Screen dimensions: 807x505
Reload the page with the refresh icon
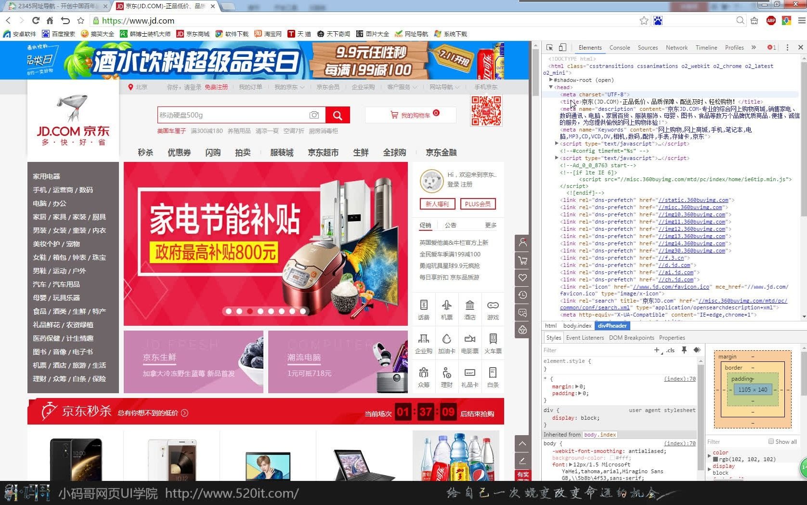pyautogui.click(x=36, y=20)
